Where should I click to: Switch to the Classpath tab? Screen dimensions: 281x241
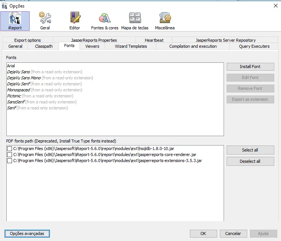(44, 46)
